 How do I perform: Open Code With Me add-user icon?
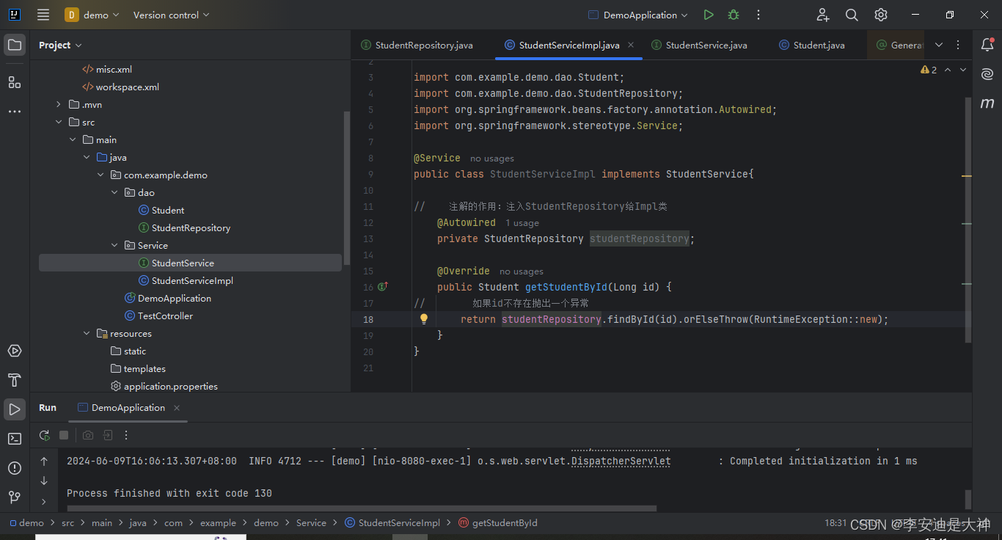[823, 15]
